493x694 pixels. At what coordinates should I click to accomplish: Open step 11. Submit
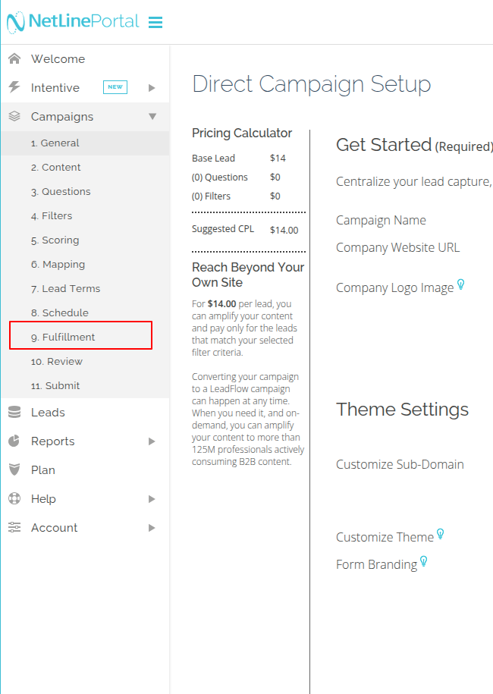click(55, 386)
